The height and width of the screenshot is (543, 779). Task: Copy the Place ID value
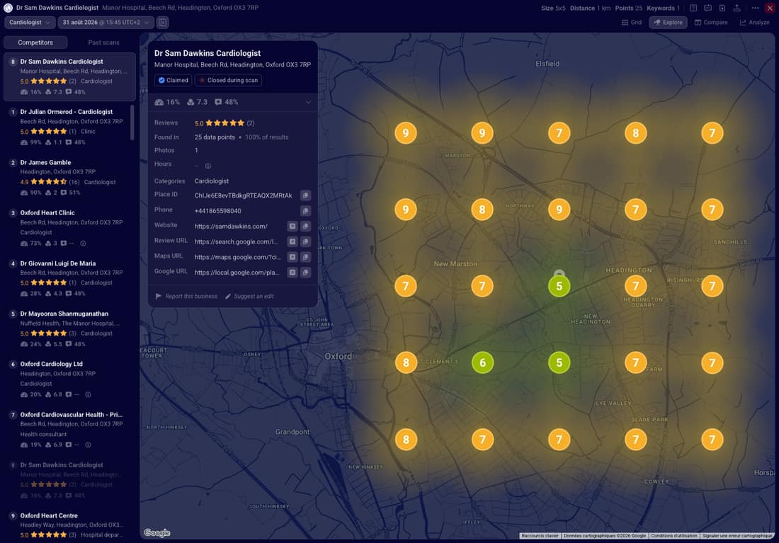[x=305, y=195]
